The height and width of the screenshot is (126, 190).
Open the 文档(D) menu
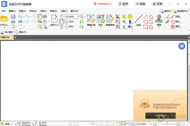[33, 11]
